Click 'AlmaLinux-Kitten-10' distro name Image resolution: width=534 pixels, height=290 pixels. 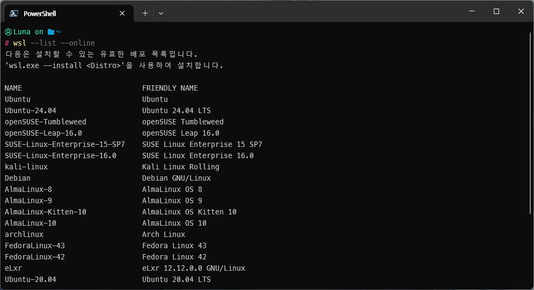click(x=45, y=212)
